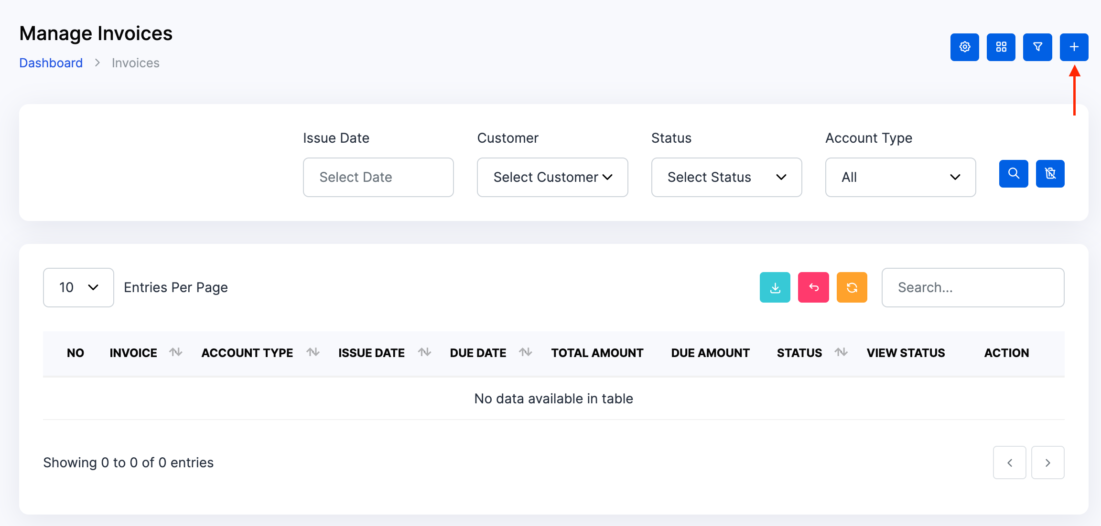Go to the Dashboard breadcrumb link
This screenshot has height=526, width=1101.
coord(51,63)
